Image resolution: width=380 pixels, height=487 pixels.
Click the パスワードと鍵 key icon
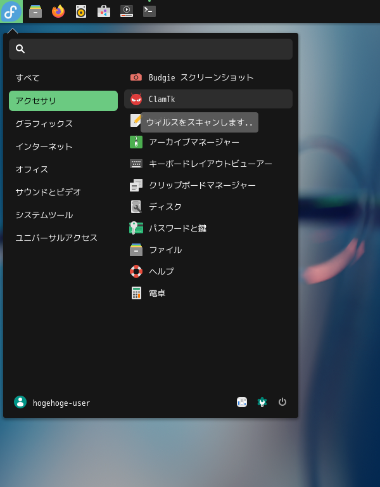[x=136, y=228]
